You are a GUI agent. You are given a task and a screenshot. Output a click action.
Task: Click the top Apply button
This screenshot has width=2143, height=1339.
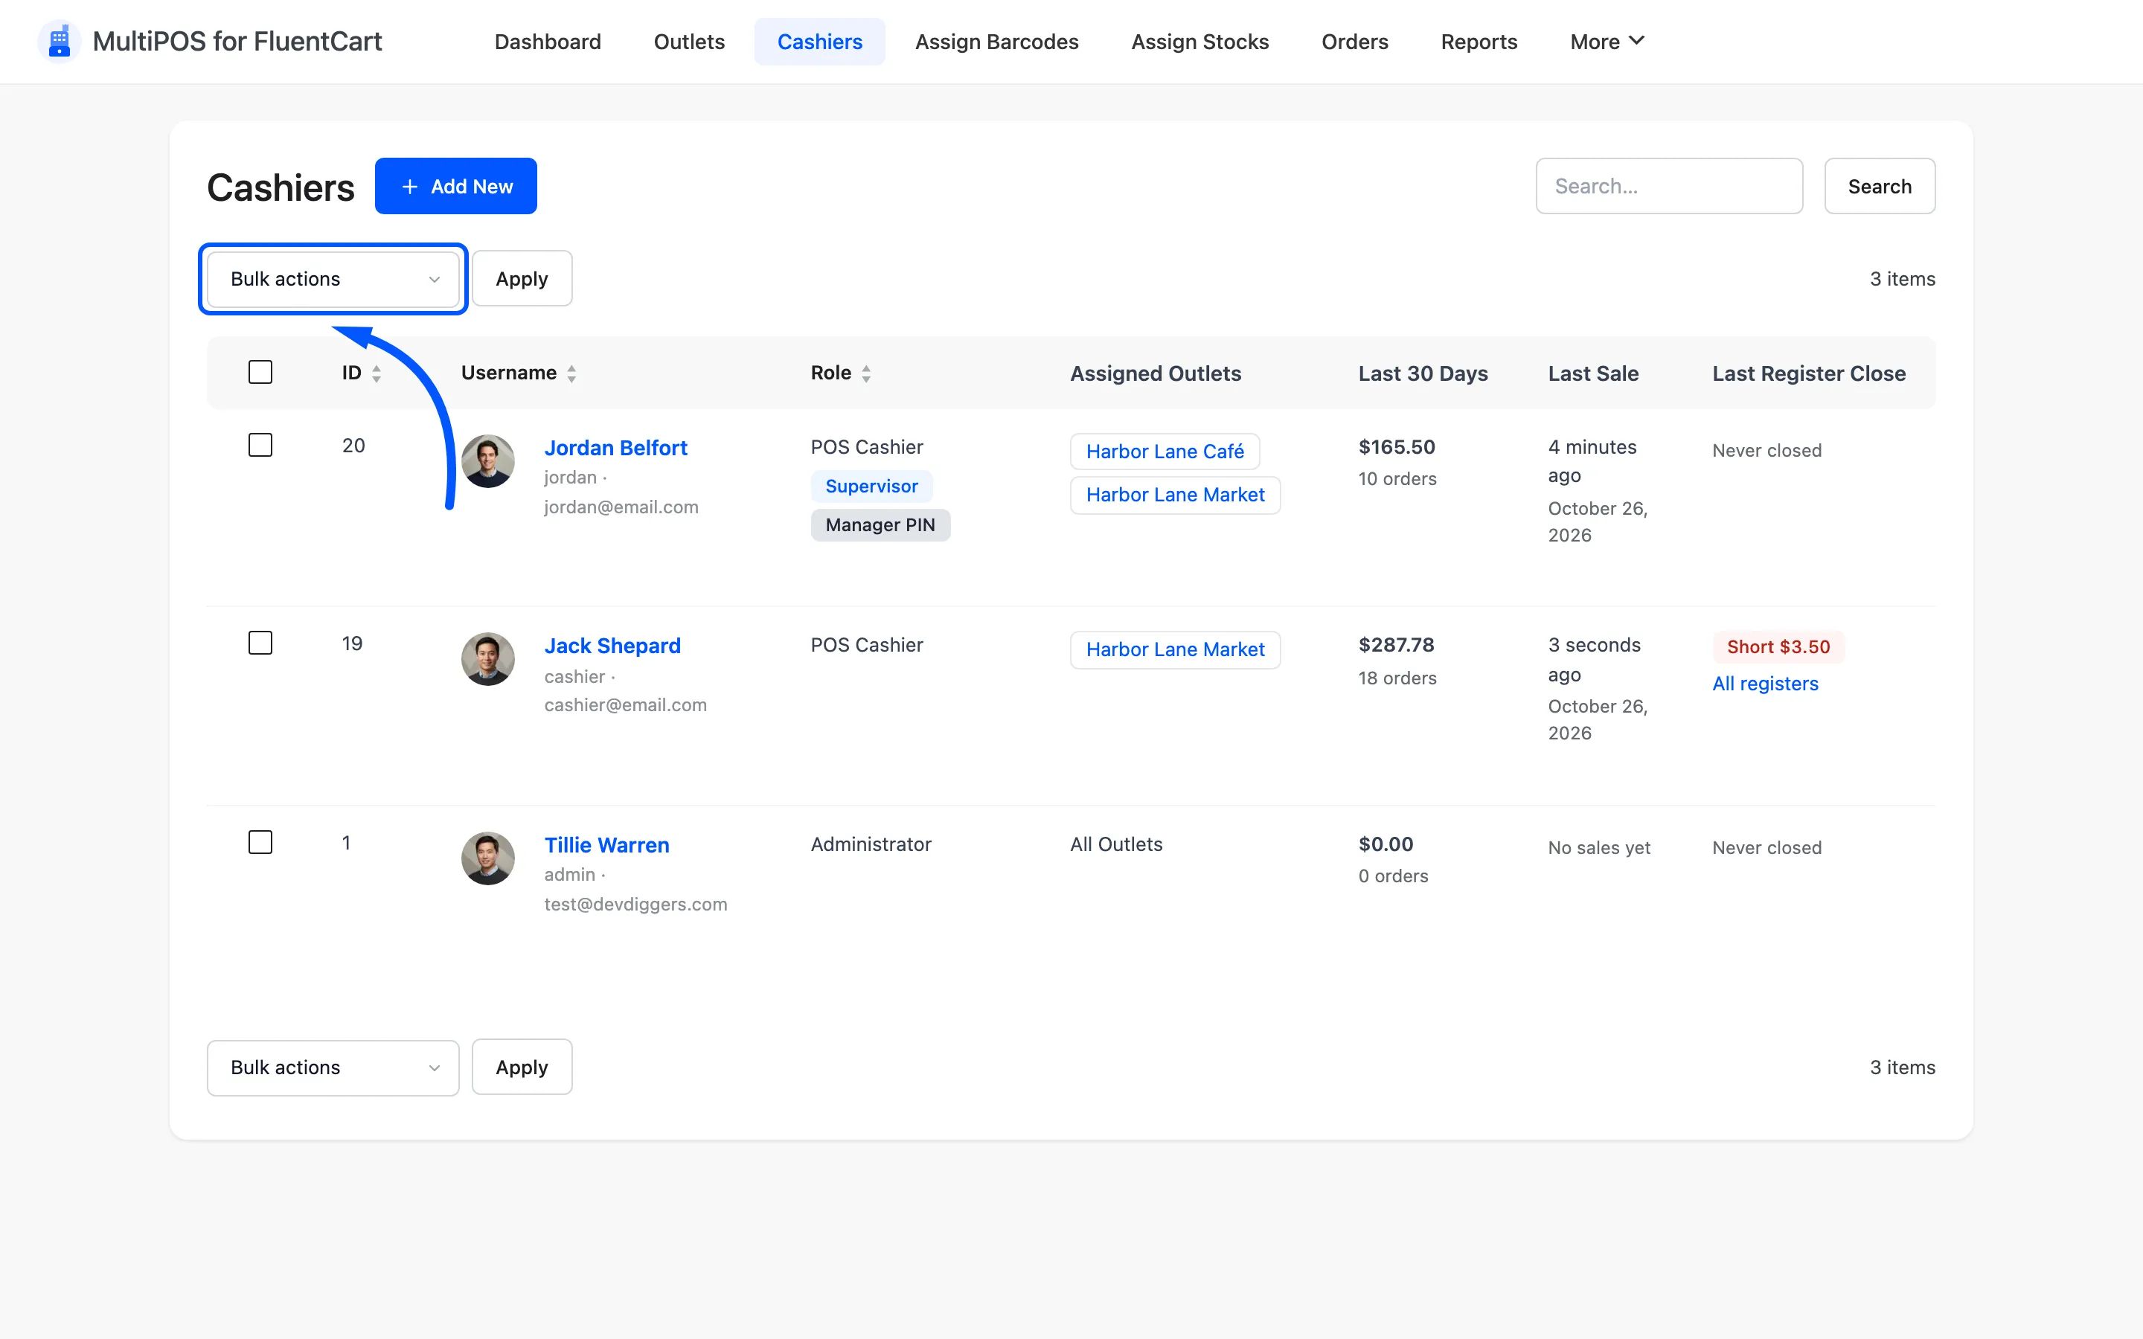(x=522, y=279)
